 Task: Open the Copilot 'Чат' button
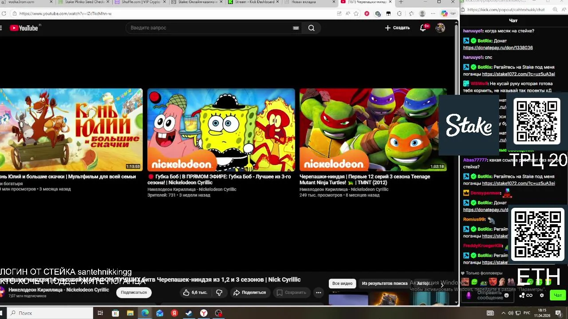pyautogui.click(x=448, y=14)
